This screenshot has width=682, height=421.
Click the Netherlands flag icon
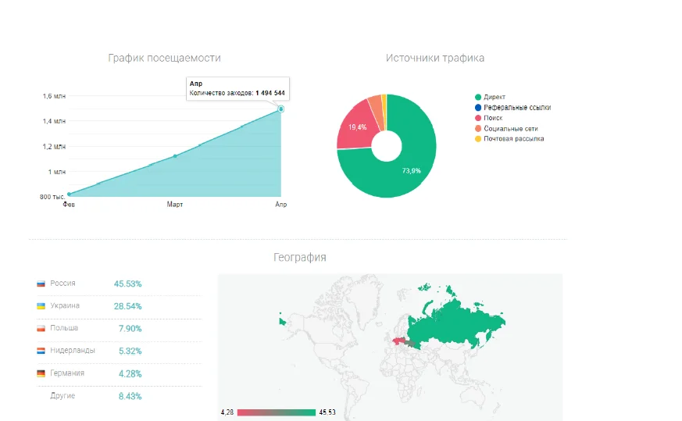coord(41,351)
